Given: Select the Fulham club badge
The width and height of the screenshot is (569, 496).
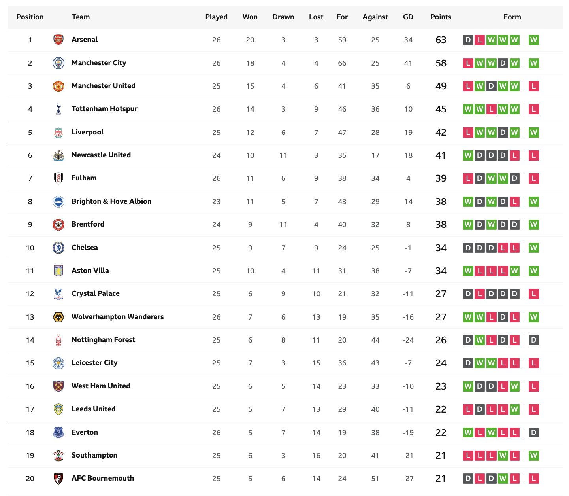Looking at the screenshot, I should tap(58, 178).
